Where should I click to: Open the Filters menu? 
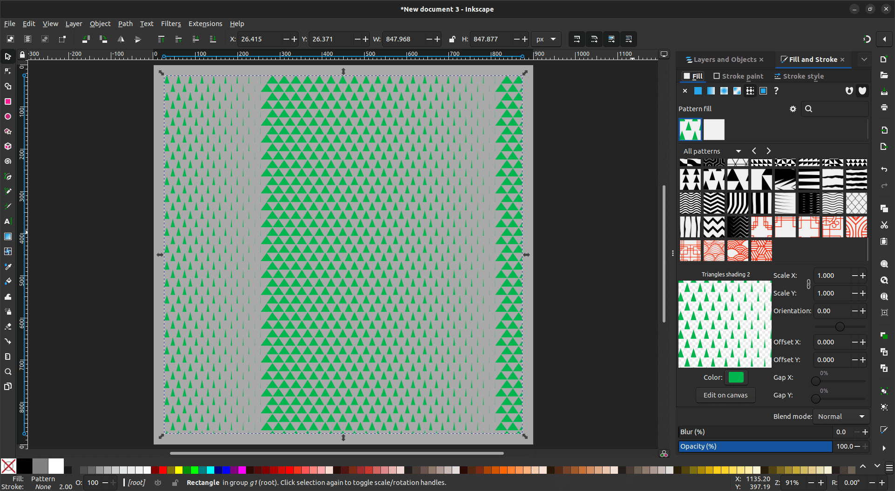coord(170,24)
